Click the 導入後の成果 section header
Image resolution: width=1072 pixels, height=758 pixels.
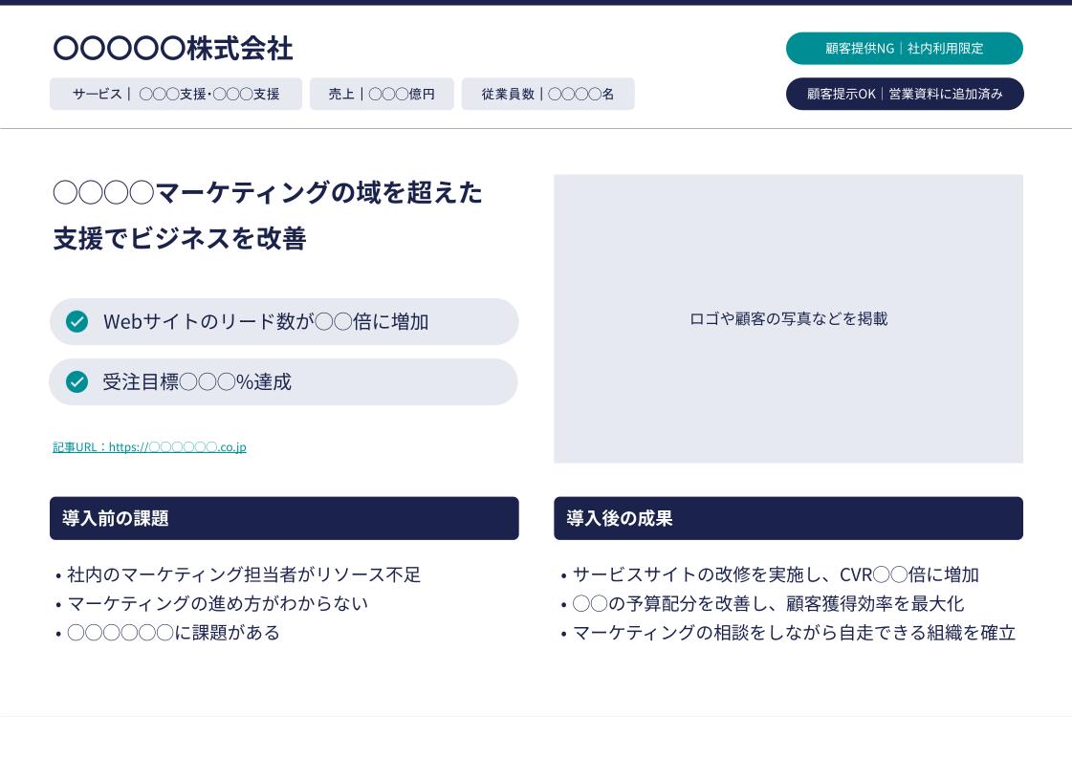pyautogui.click(x=788, y=518)
